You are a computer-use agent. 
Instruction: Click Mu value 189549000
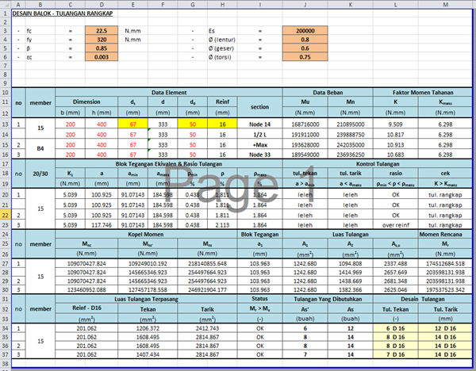[x=305, y=155]
